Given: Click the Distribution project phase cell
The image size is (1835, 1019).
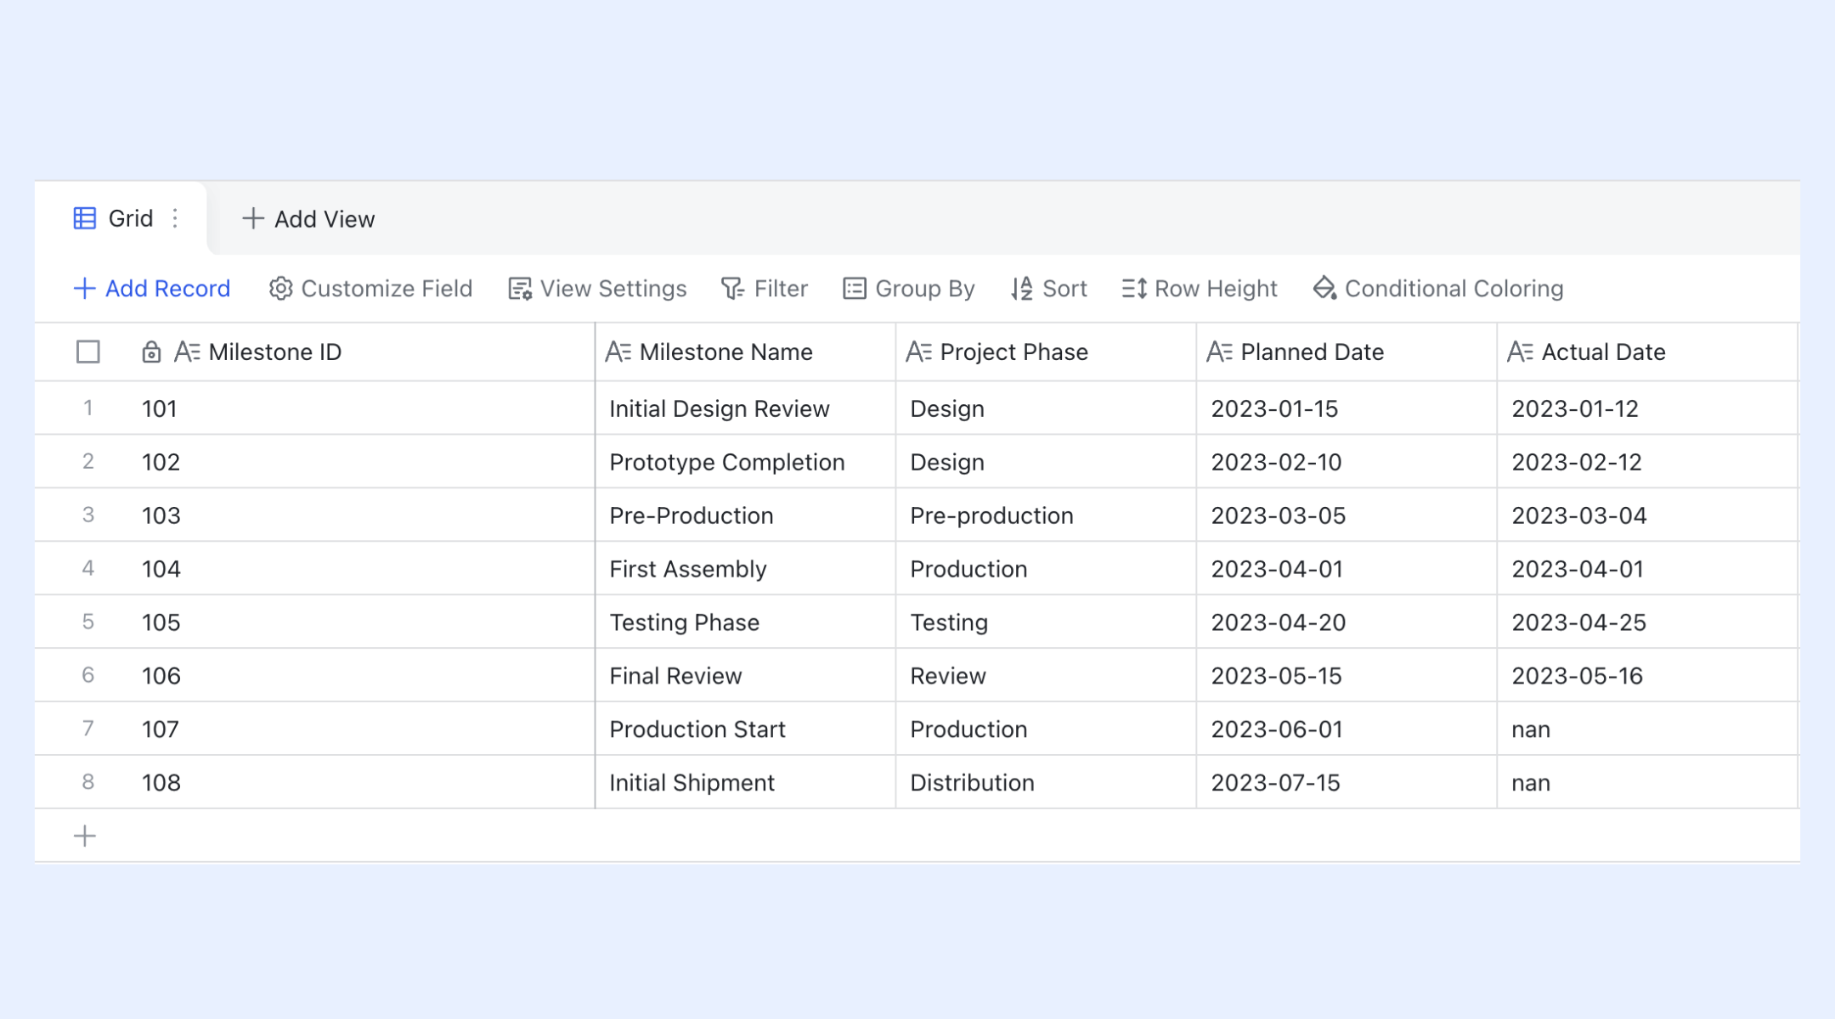Looking at the screenshot, I should click(x=1047, y=782).
